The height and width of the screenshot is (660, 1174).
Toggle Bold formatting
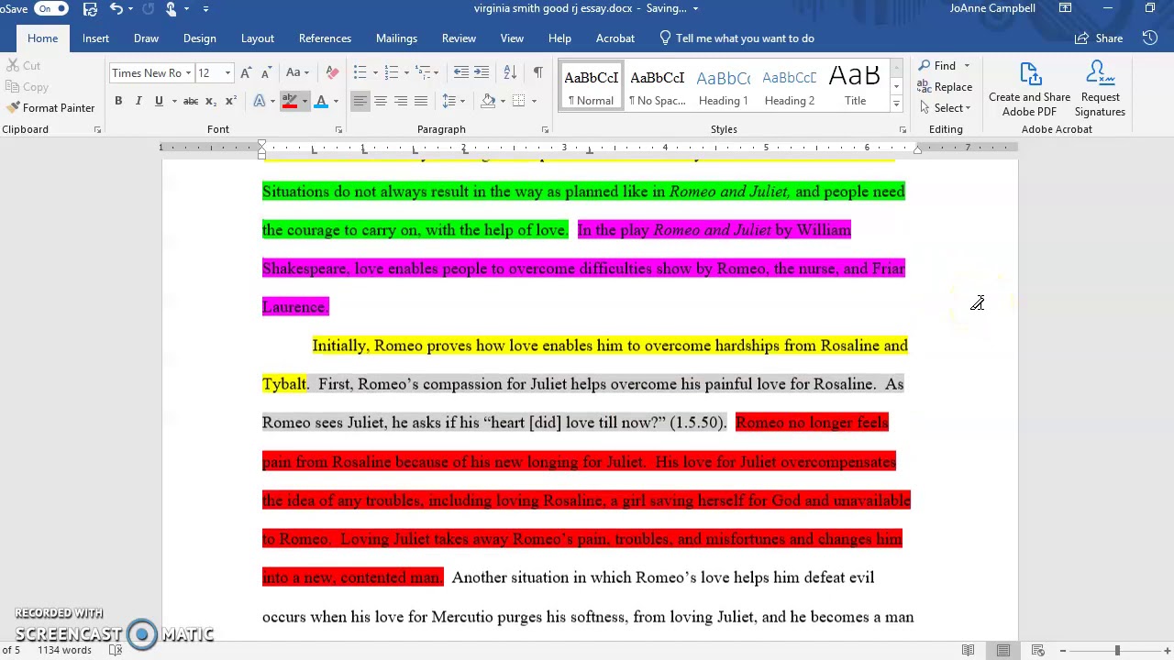118,101
